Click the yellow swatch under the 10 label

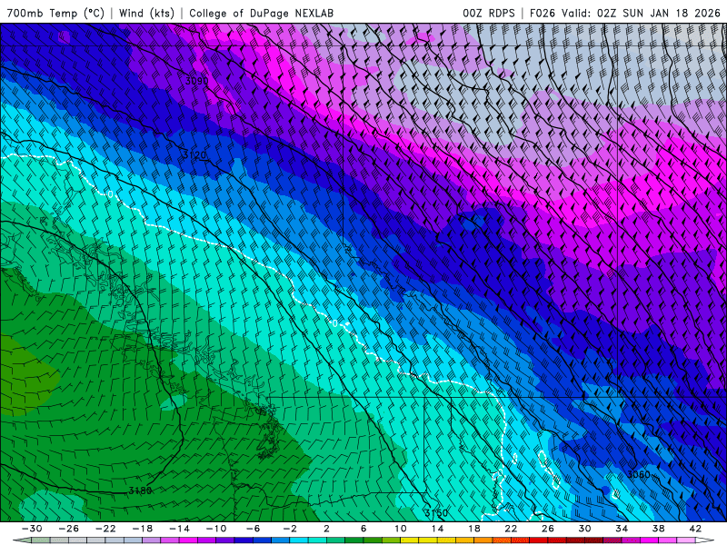pos(410,540)
